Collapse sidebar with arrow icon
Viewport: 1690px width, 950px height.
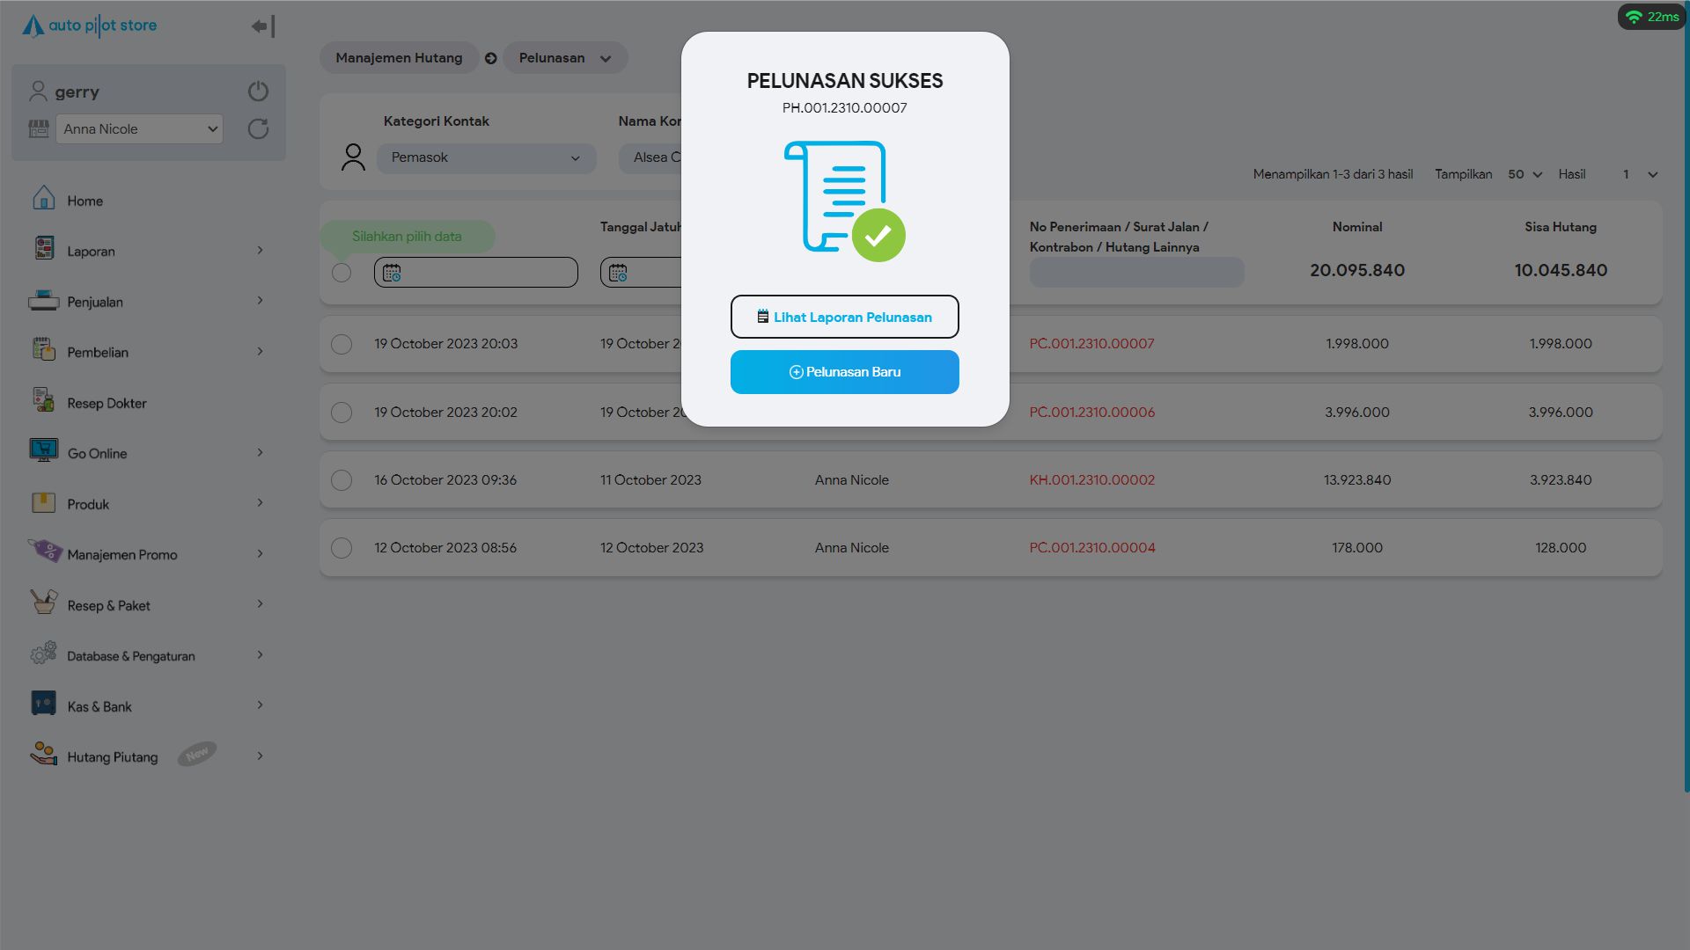(262, 26)
